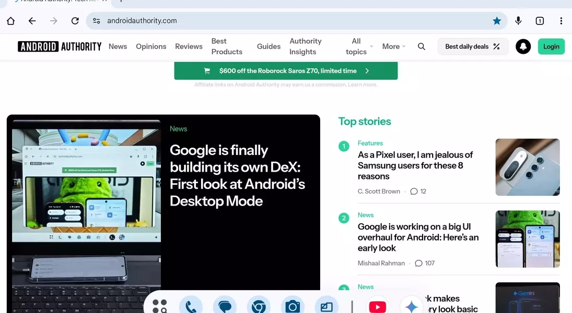The image size is (572, 313).
Task: Launch the Phone app from taskbar
Action: (191, 306)
